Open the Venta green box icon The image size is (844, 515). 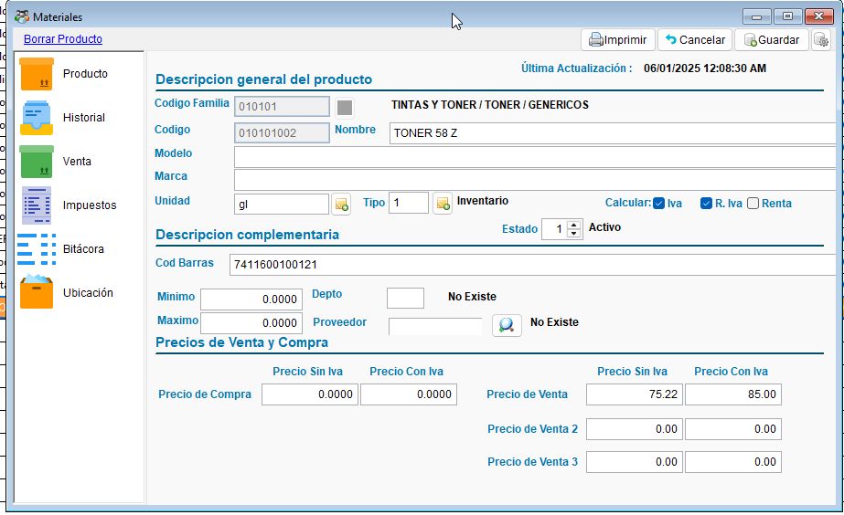coord(37,162)
